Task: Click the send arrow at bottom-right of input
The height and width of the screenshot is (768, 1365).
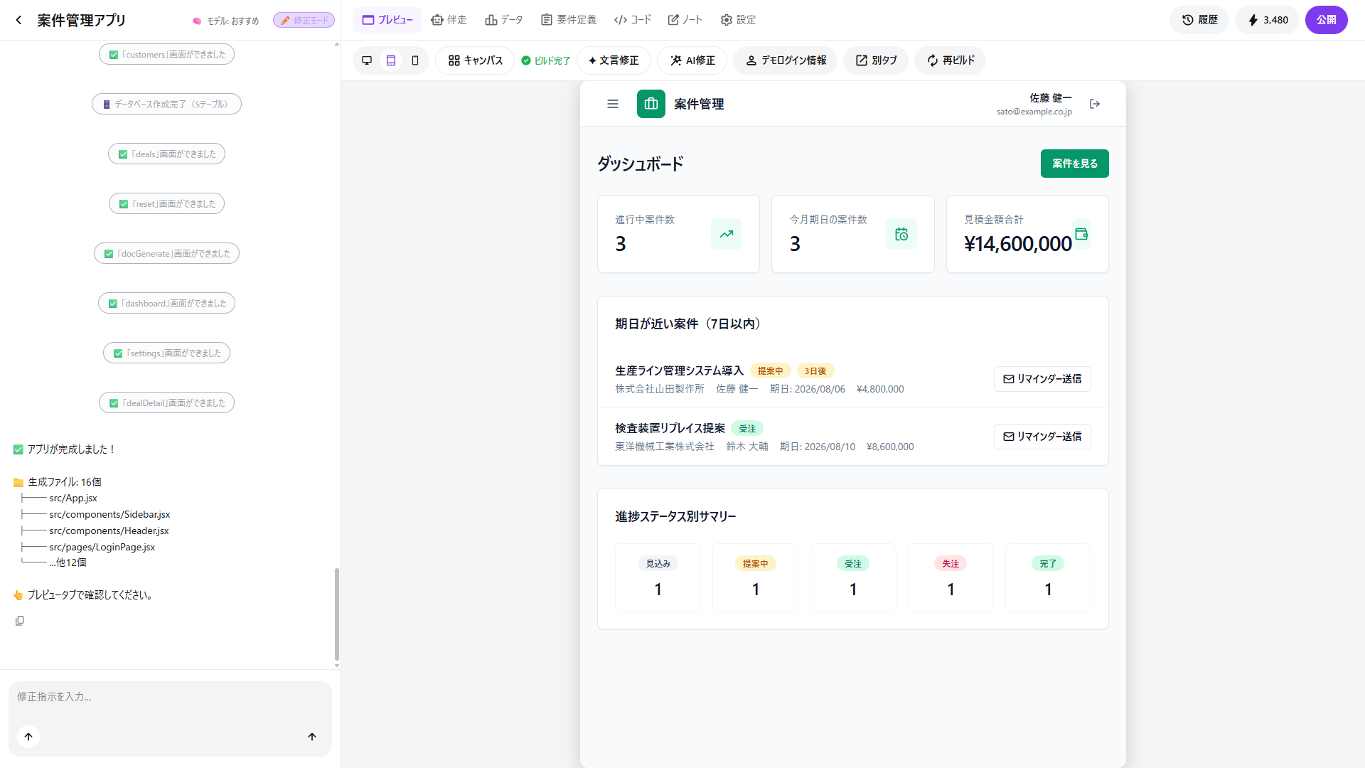Action: [x=312, y=737]
